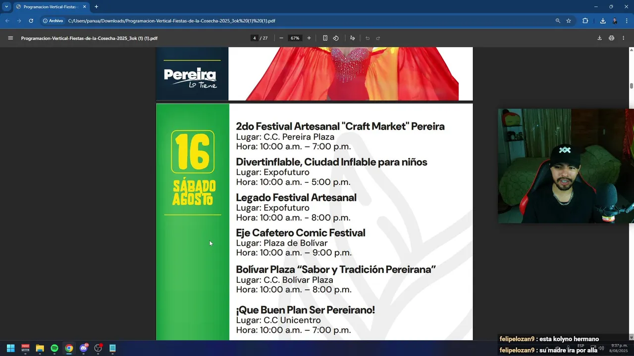Click the Archivo site info chip
Image resolution: width=634 pixels, height=356 pixels.
click(53, 21)
